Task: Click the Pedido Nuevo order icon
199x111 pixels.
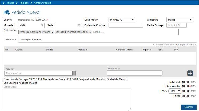Action: (7, 12)
